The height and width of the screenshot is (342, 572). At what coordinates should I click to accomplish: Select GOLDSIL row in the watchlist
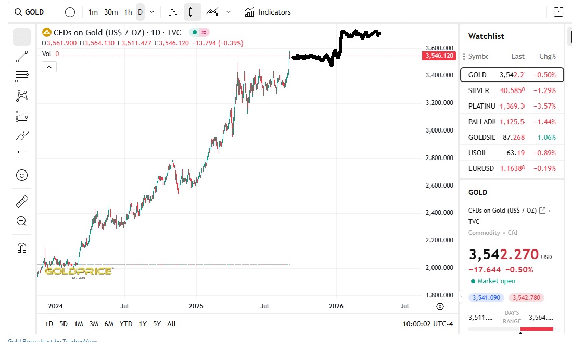click(x=512, y=137)
